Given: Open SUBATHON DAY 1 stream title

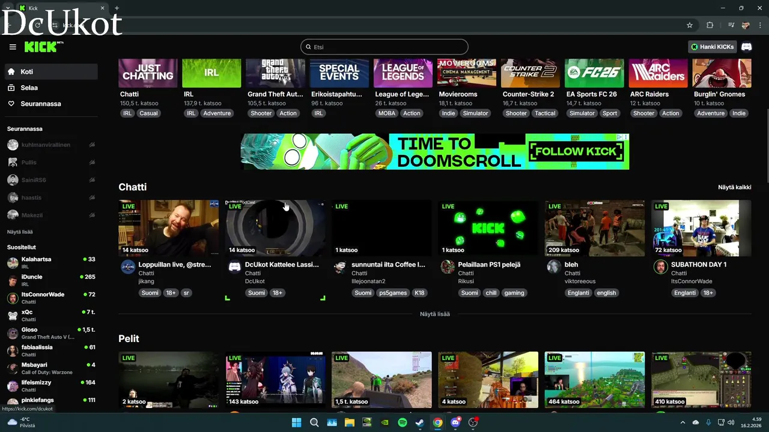Looking at the screenshot, I should point(699,265).
